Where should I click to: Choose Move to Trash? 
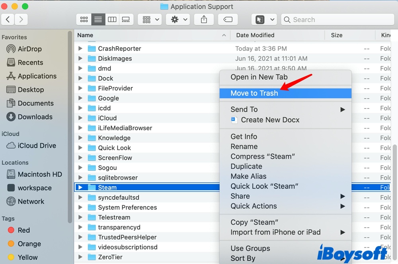[285, 93]
